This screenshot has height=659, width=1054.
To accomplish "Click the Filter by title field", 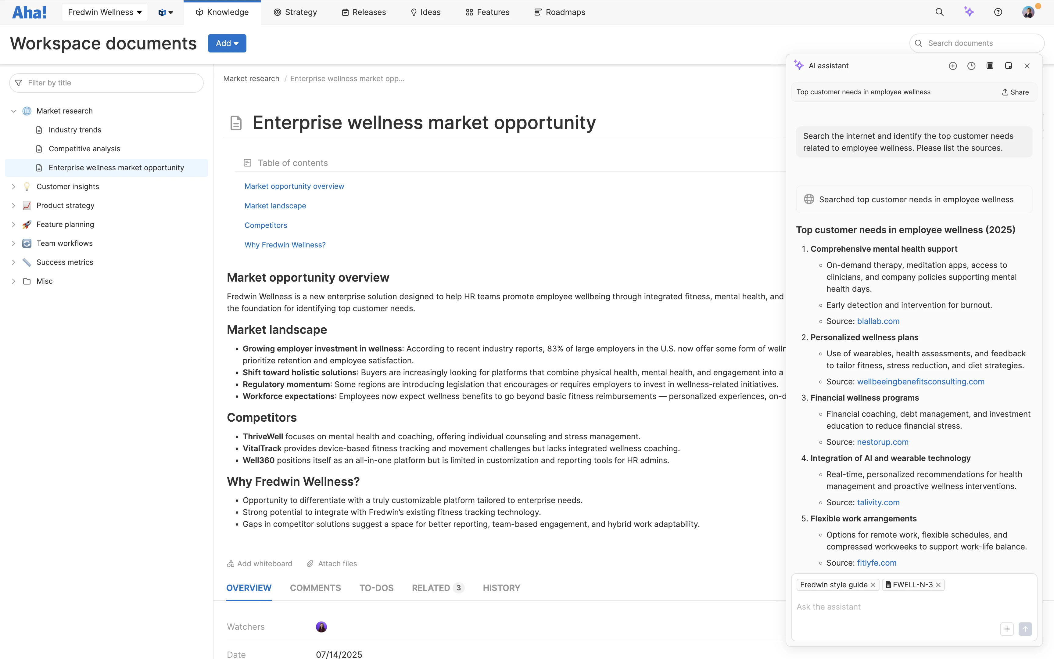I will pyautogui.click(x=107, y=83).
